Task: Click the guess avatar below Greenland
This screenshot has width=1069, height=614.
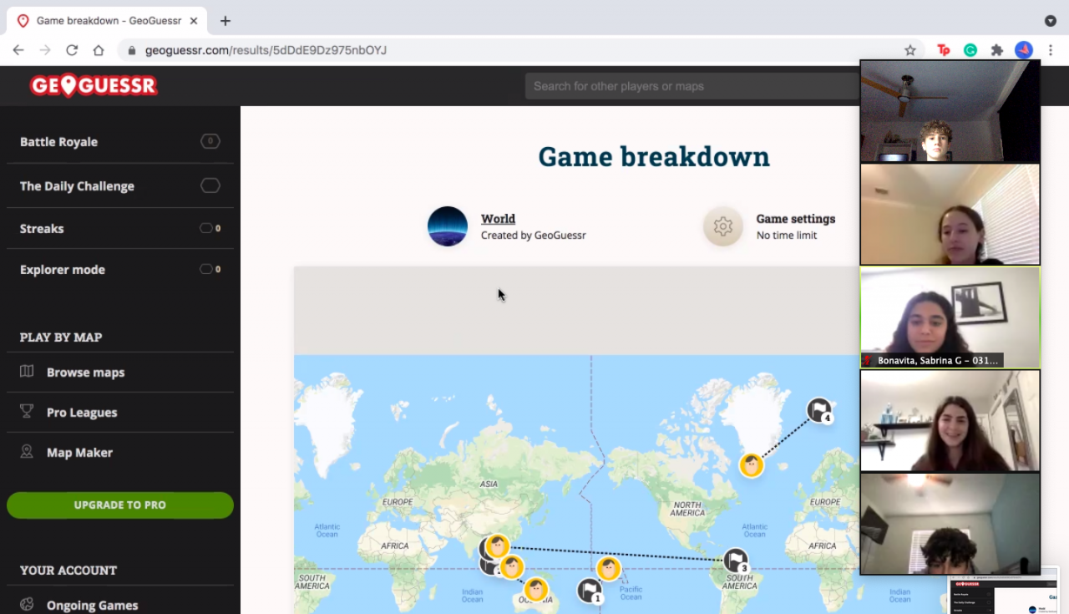Action: 752,465
